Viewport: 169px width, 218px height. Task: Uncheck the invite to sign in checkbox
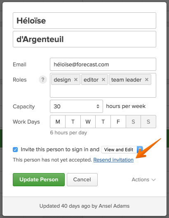pyautogui.click(x=15, y=150)
